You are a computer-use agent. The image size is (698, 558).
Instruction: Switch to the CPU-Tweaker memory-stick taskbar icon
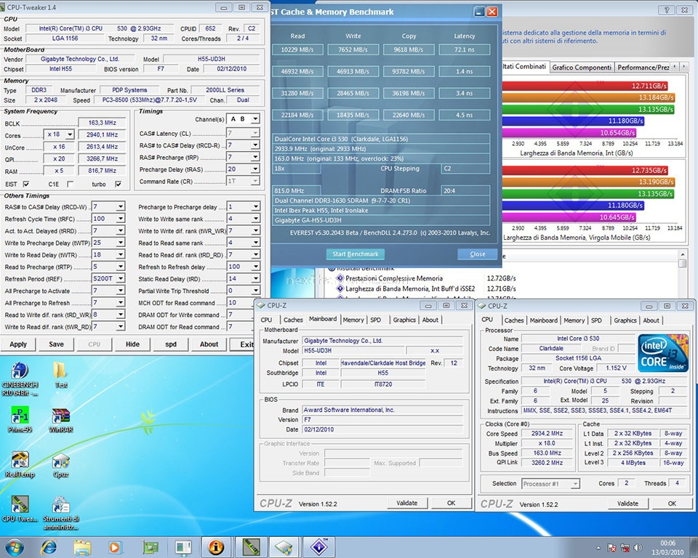pyautogui.click(x=251, y=547)
